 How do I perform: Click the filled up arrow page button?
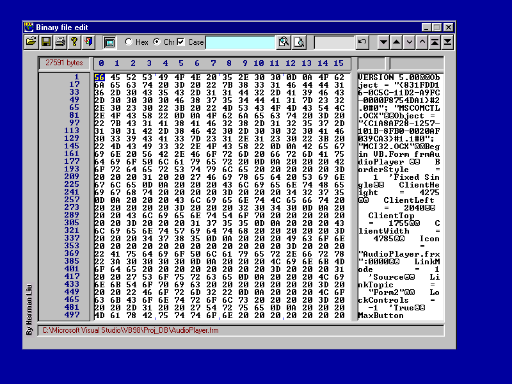click(x=396, y=42)
